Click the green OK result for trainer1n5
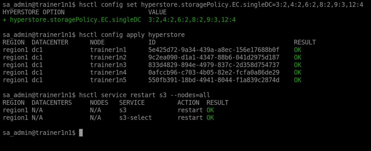 pyautogui.click(x=298, y=80)
